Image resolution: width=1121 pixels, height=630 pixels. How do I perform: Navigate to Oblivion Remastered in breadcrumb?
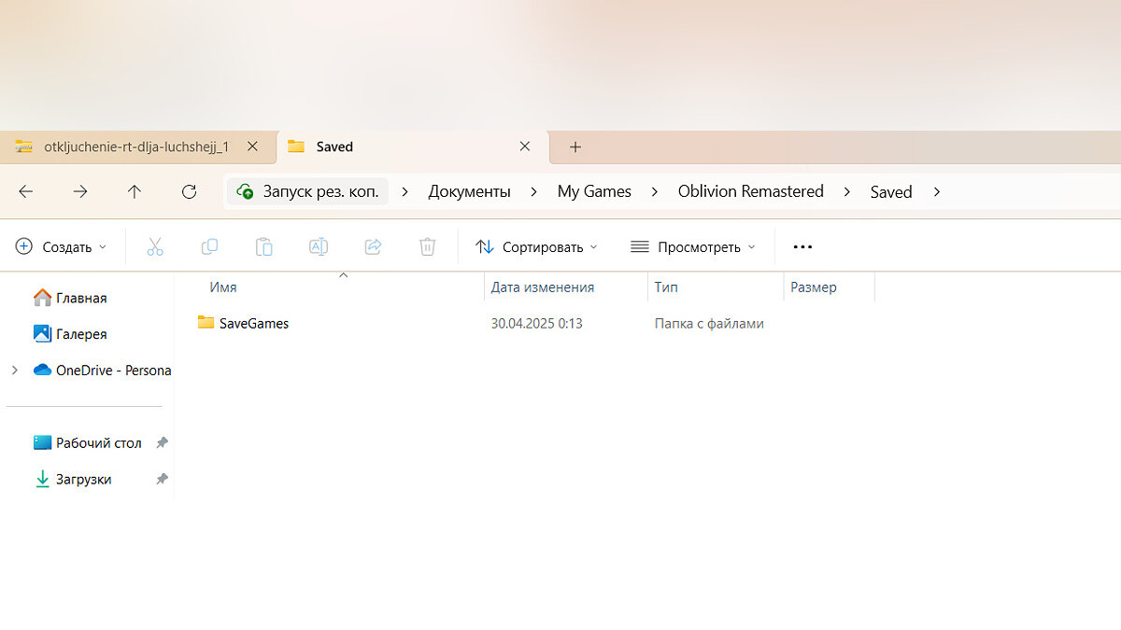click(x=750, y=191)
